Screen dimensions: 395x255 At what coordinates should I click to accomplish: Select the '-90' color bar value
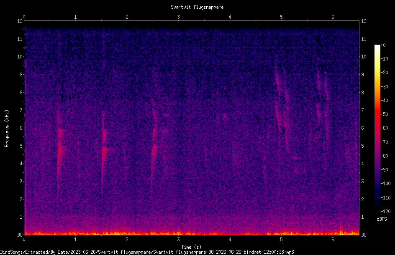(385, 170)
